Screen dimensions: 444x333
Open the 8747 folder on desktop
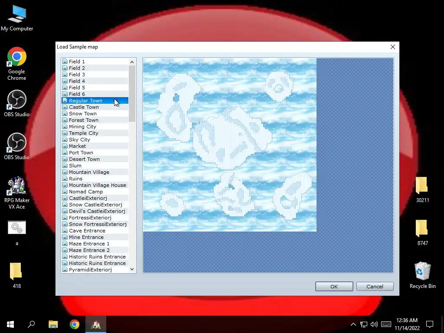tap(422, 232)
